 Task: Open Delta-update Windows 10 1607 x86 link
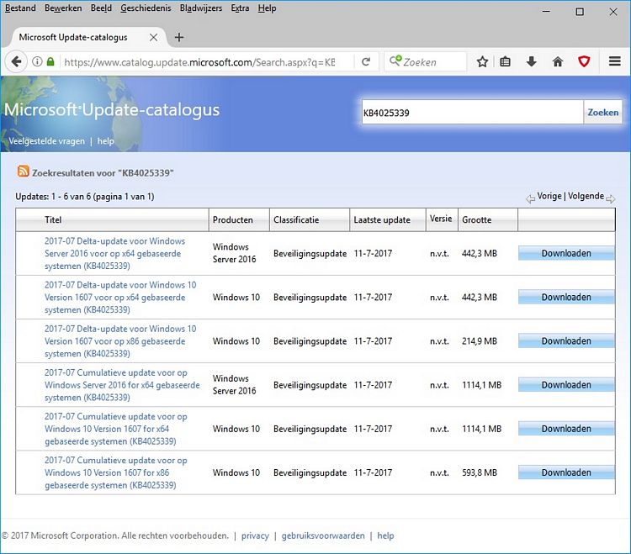tap(120, 341)
